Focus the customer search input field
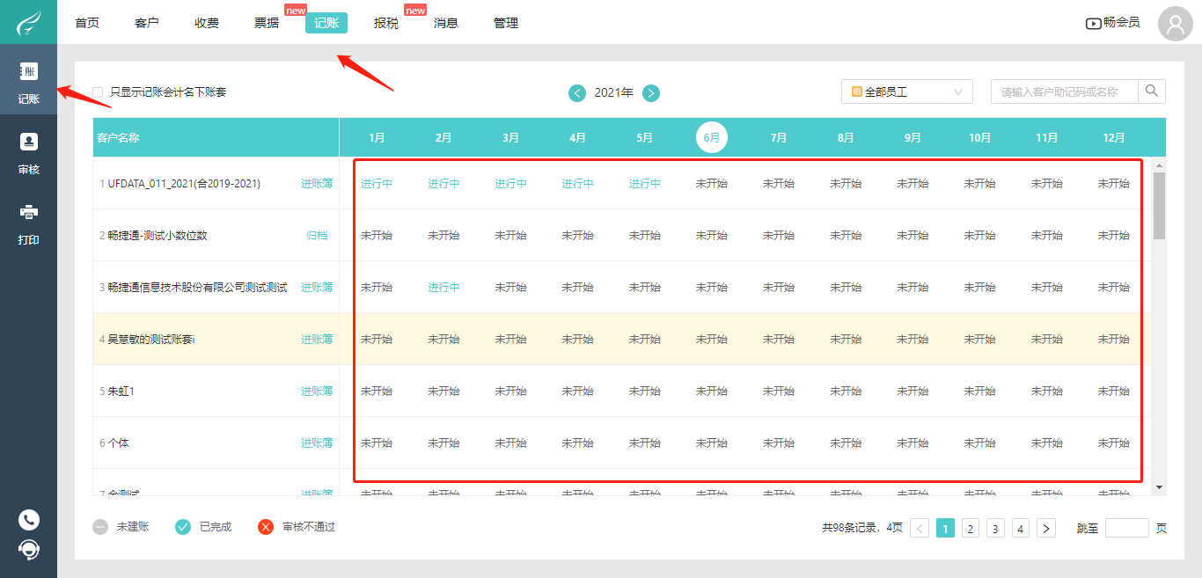1202x578 pixels. point(1065,91)
